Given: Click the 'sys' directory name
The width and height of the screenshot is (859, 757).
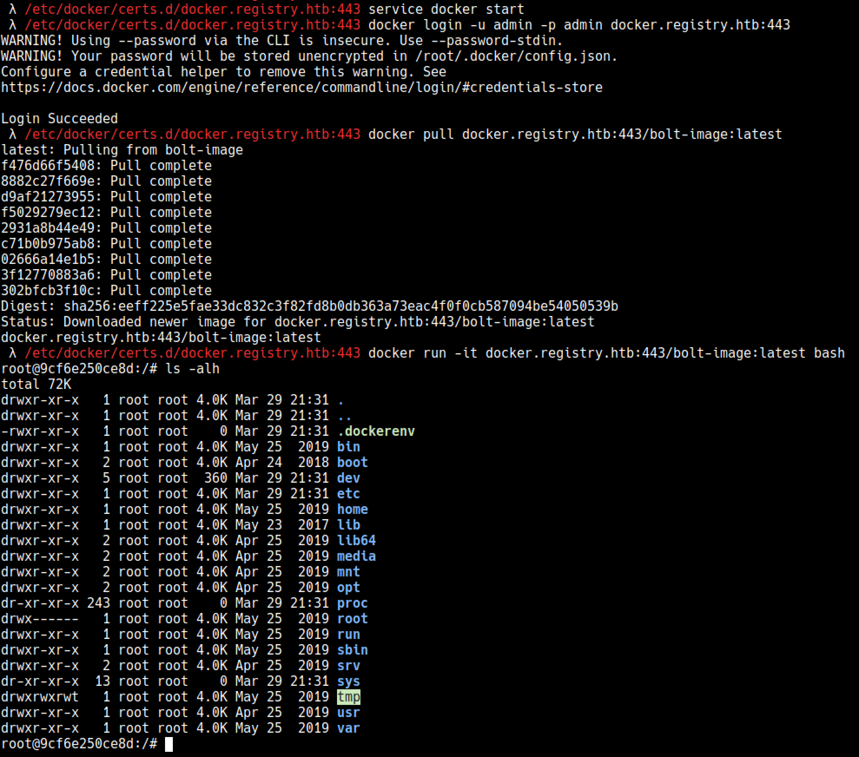Looking at the screenshot, I should click(349, 681).
